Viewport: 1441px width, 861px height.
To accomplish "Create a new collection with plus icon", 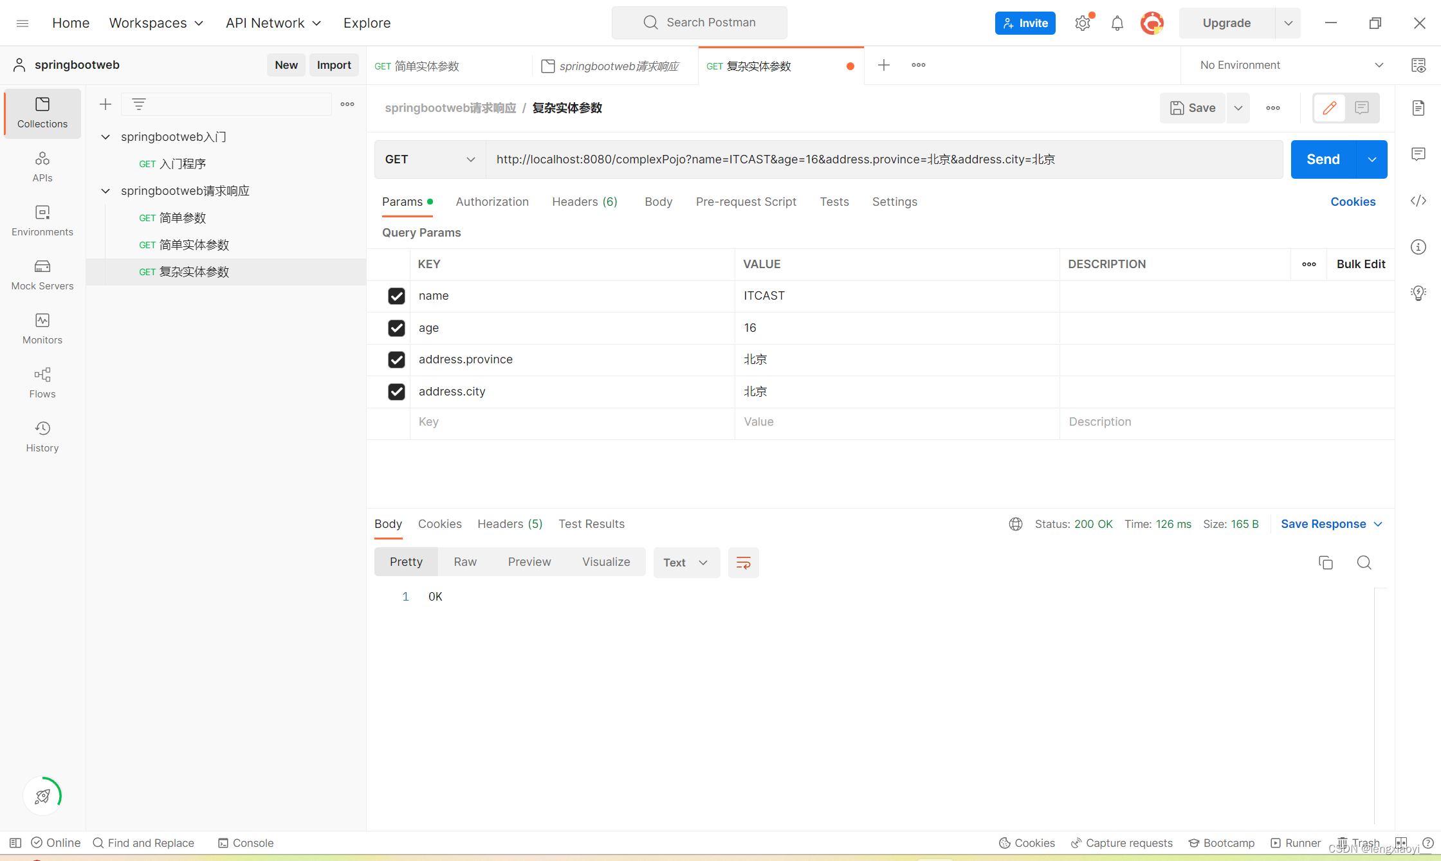I will coord(106,104).
